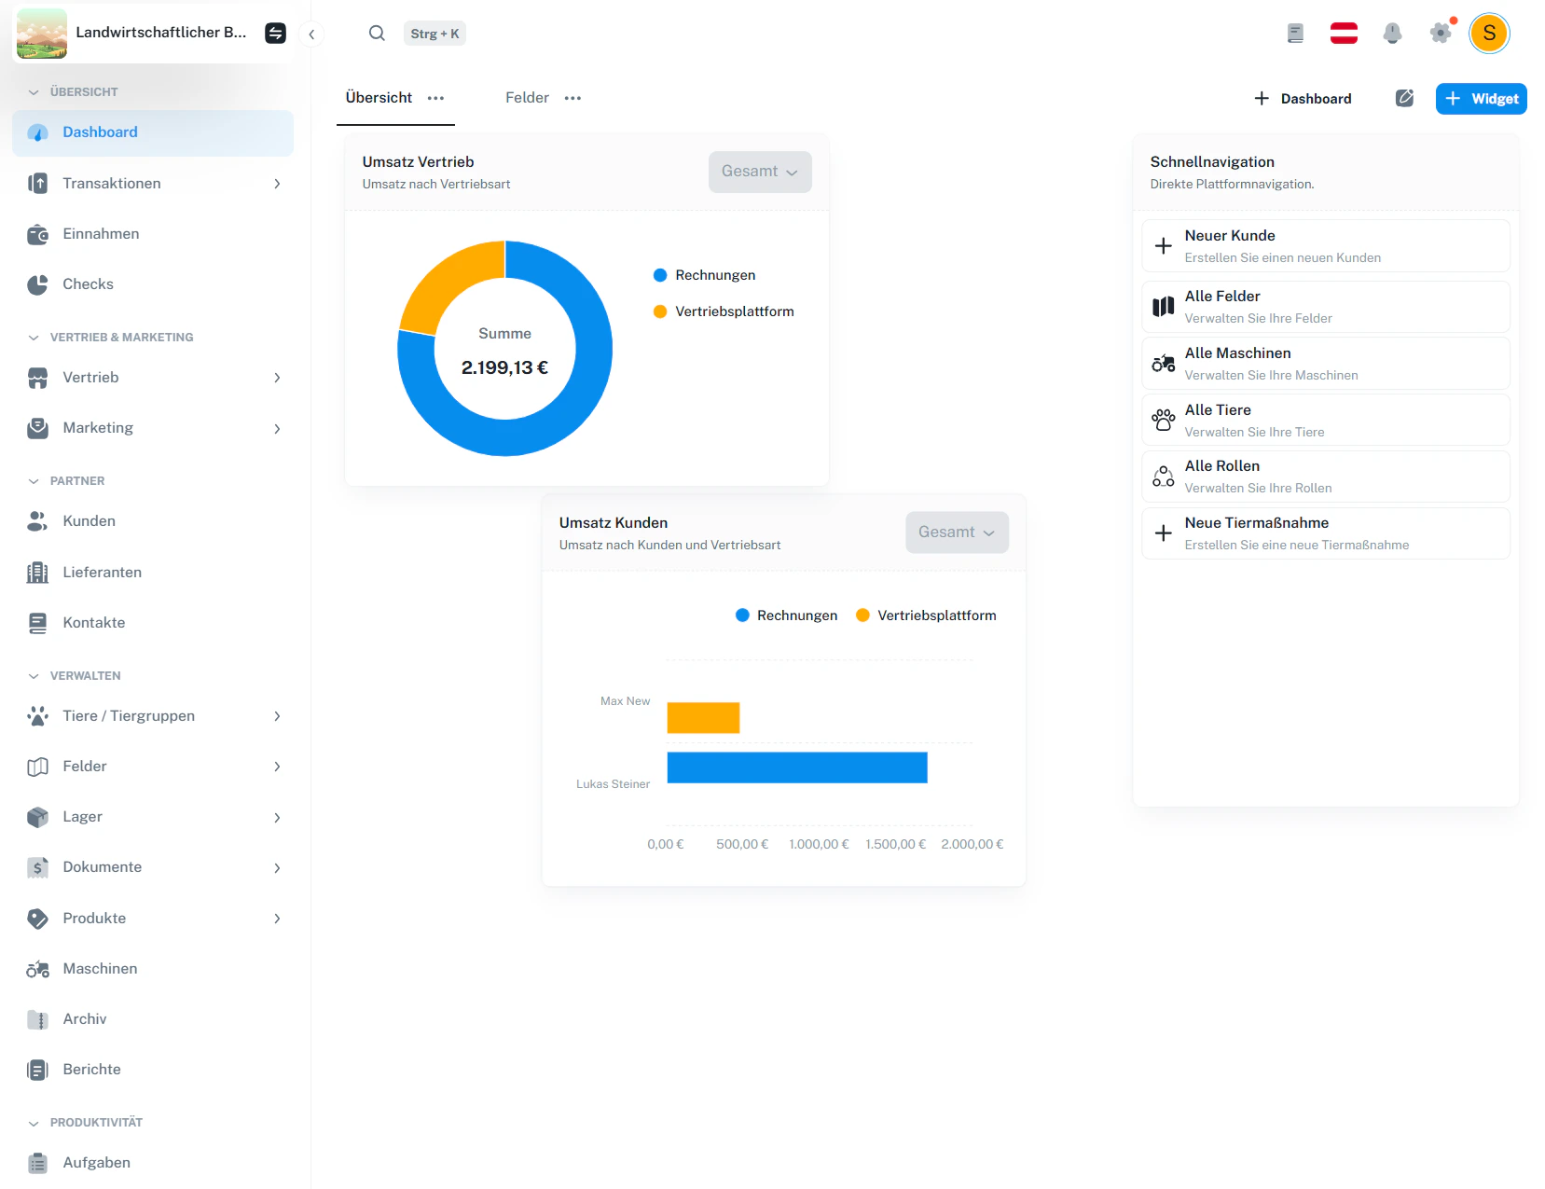Open the notifications bell

tap(1392, 33)
